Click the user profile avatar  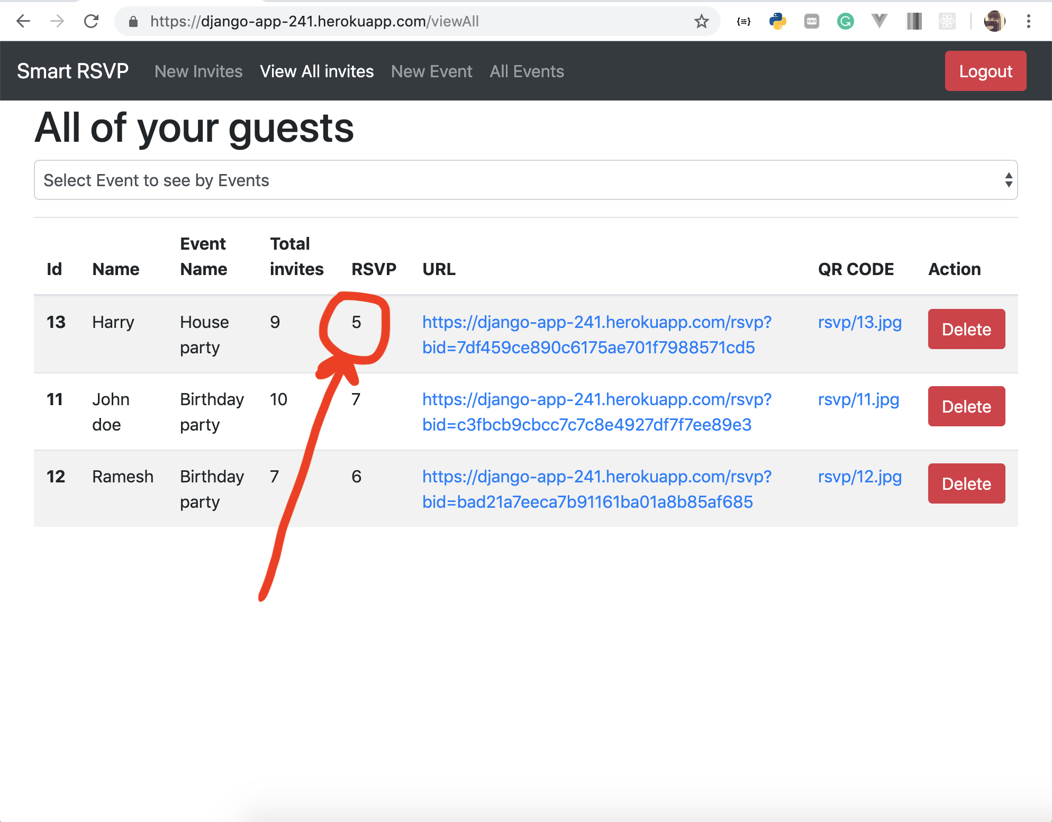pos(994,21)
